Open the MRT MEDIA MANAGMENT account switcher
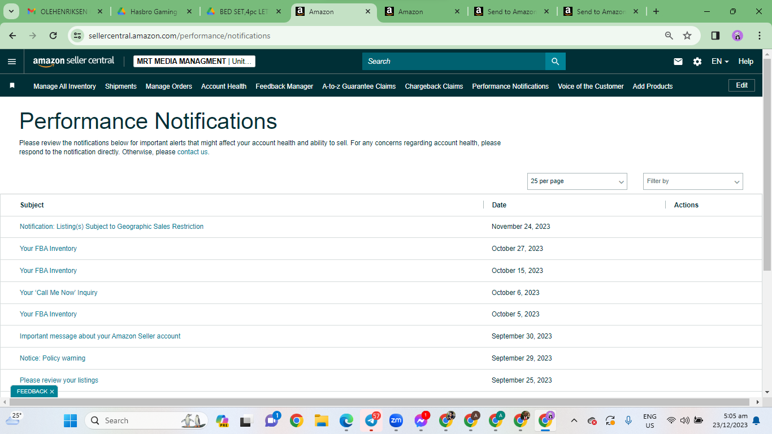 click(x=194, y=61)
